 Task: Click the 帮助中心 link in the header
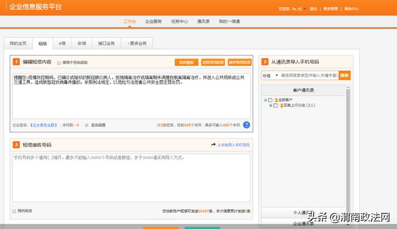[x=351, y=9]
